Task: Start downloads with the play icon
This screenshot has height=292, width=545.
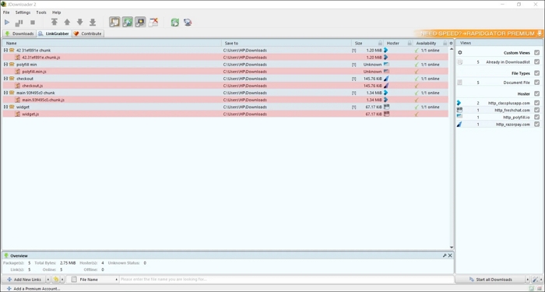Action: click(x=7, y=23)
